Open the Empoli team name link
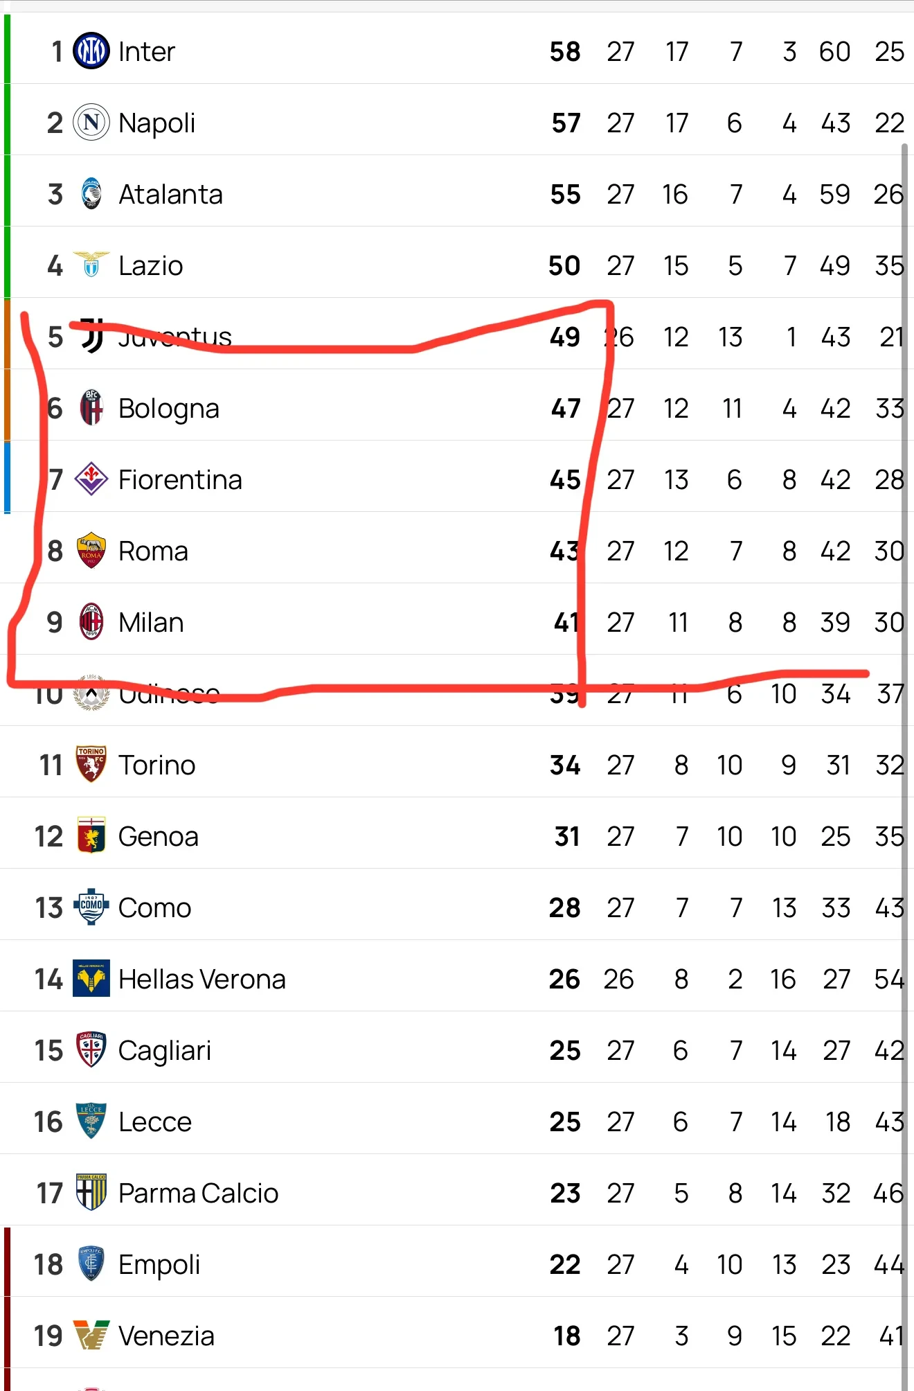Screen dimensions: 914x1391 tap(159, 1264)
